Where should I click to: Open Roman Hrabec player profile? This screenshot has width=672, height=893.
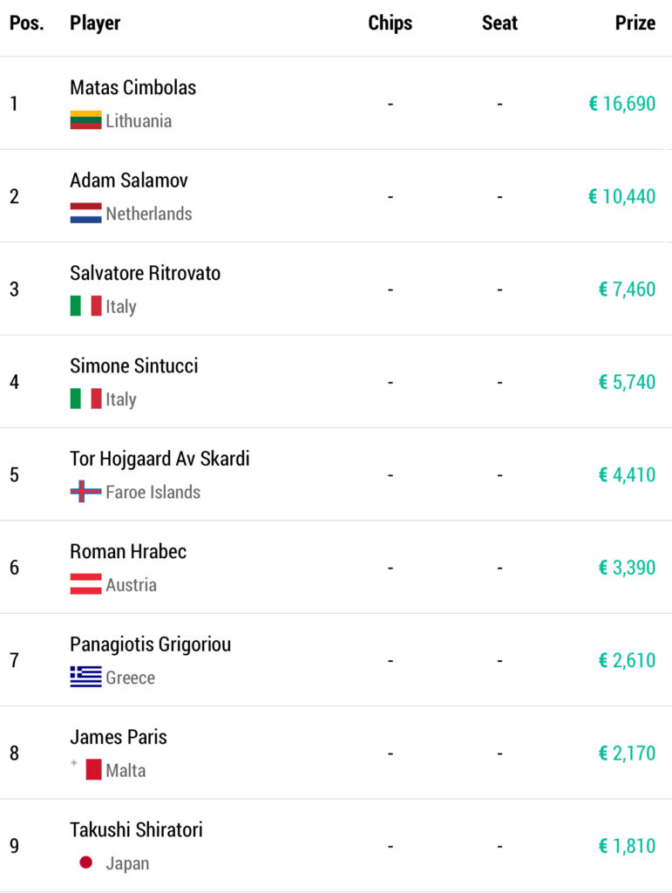pyautogui.click(x=128, y=551)
